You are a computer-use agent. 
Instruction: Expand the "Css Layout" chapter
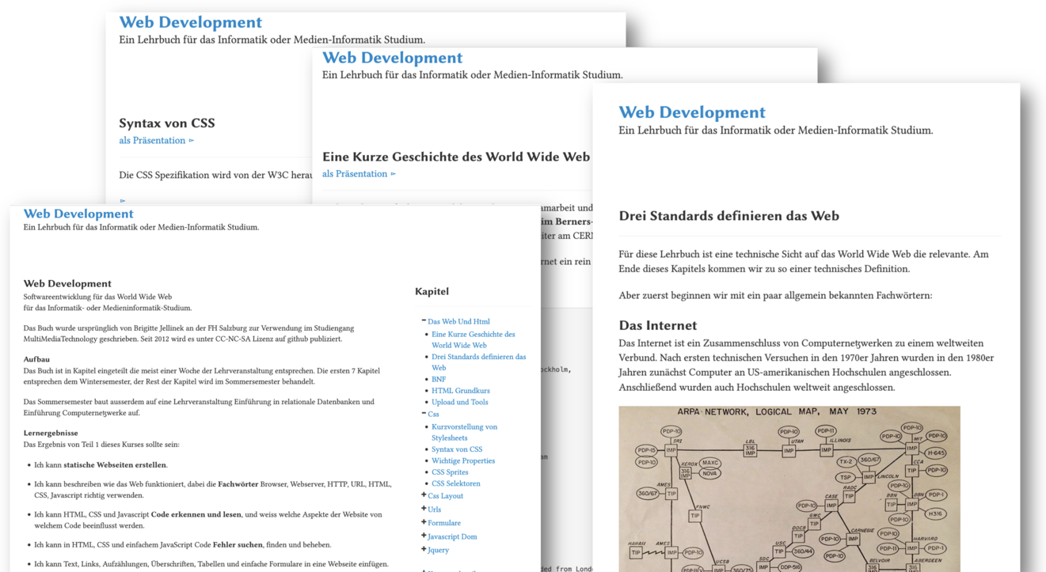(x=424, y=495)
